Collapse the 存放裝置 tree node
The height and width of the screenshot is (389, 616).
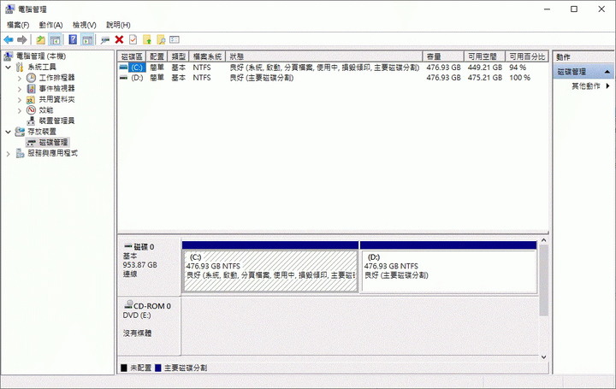pyautogui.click(x=8, y=132)
